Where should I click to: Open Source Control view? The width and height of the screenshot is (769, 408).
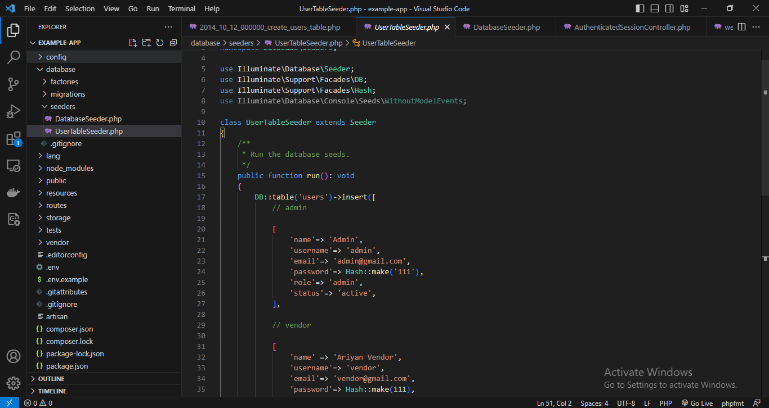point(14,84)
